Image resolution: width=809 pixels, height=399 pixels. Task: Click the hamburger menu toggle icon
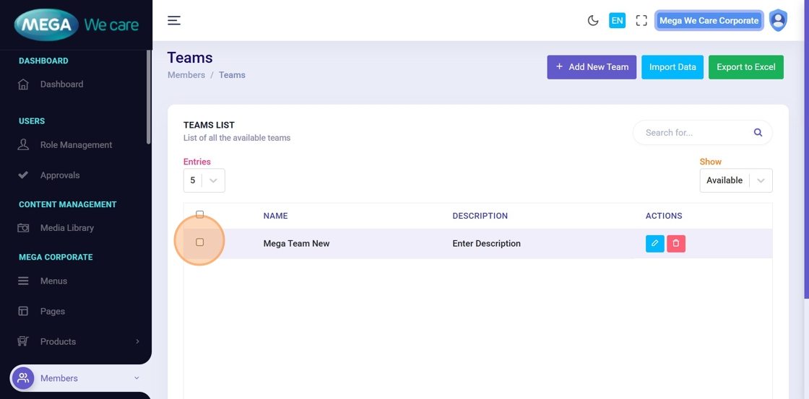pyautogui.click(x=174, y=20)
